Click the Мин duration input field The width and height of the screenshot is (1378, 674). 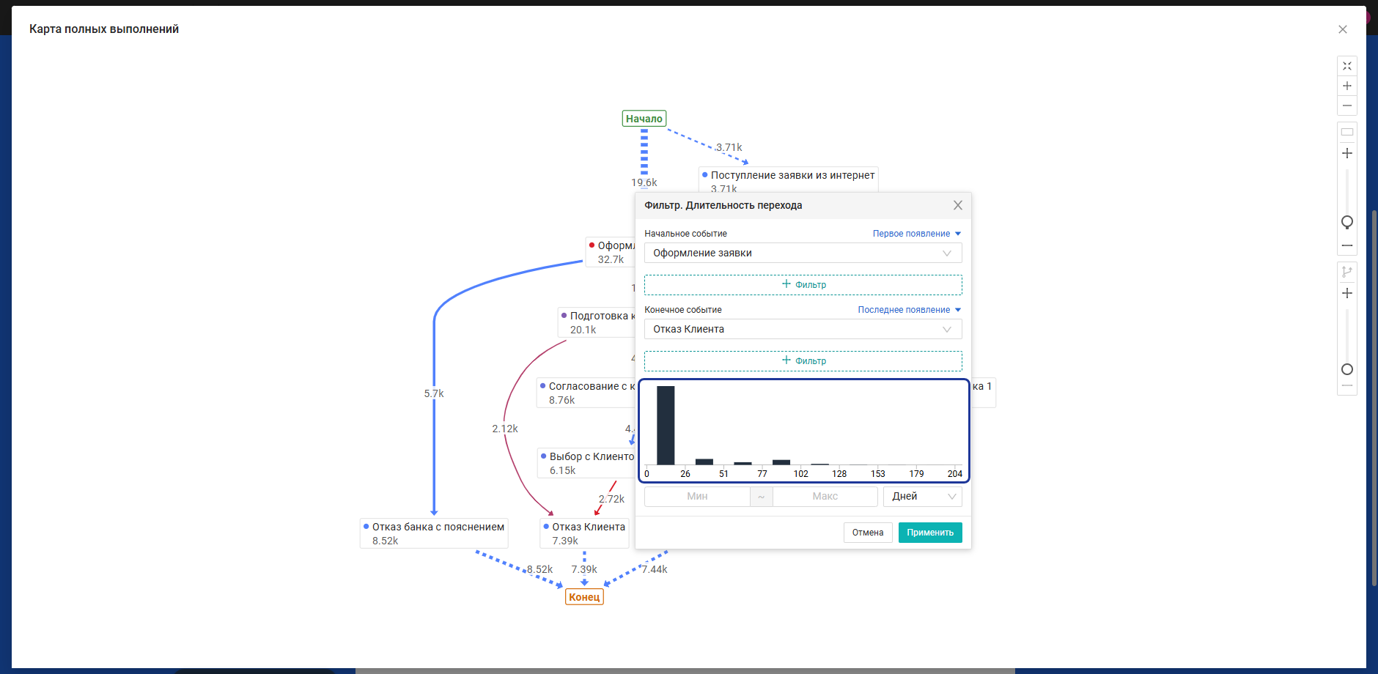coord(697,496)
